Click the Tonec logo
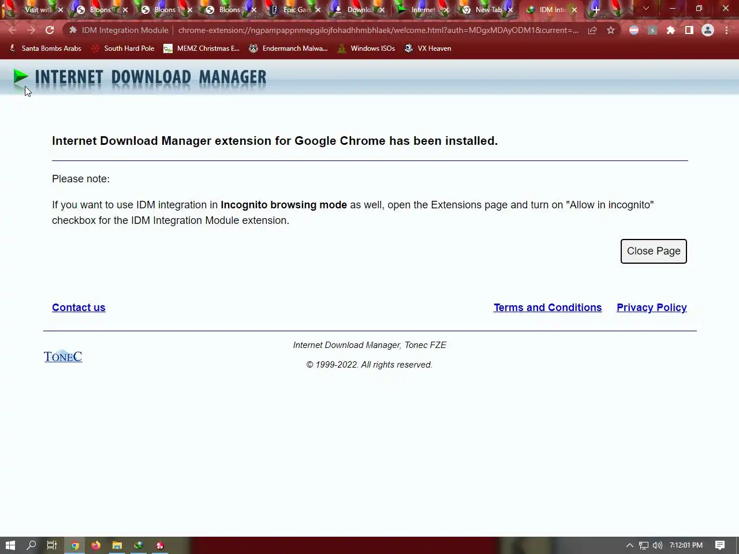 pos(63,356)
